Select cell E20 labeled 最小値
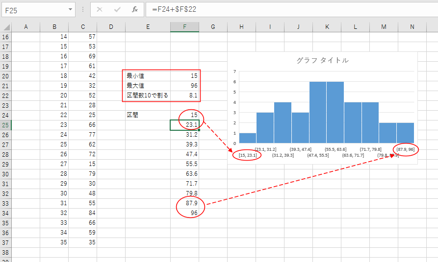 point(148,76)
